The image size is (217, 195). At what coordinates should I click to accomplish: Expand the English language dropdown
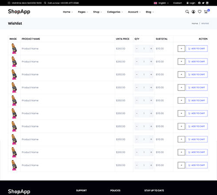[161, 3]
